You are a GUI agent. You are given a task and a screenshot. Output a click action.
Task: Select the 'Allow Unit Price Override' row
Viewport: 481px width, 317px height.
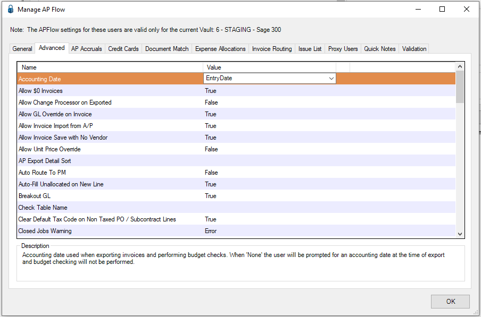pyautogui.click(x=237, y=149)
